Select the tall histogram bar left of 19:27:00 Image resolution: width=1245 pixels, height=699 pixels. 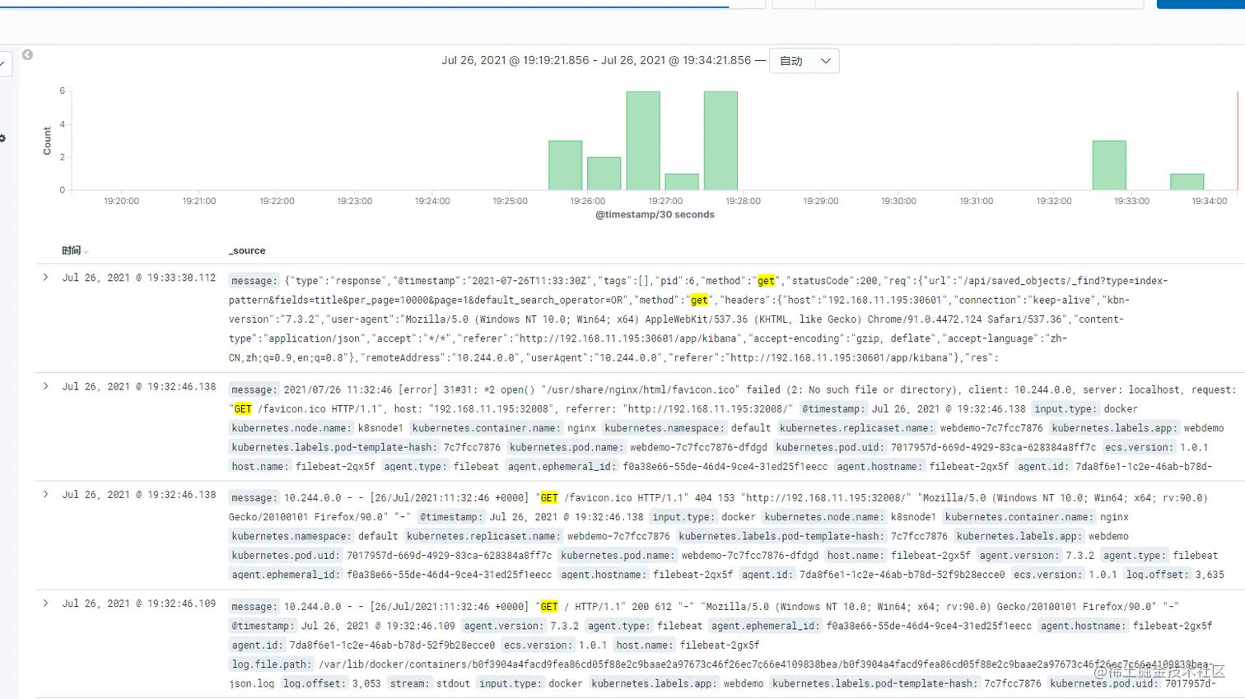pyautogui.click(x=643, y=141)
